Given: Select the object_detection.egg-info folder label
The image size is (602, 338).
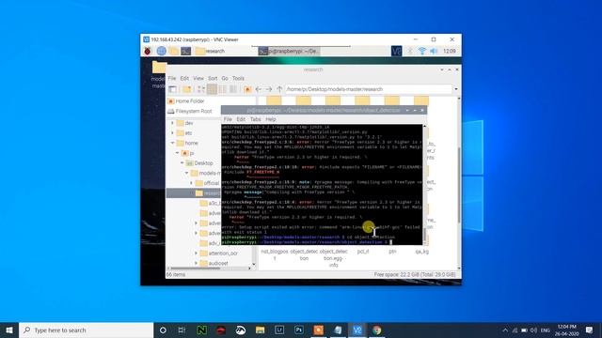Looking at the screenshot, I should click(333, 258).
